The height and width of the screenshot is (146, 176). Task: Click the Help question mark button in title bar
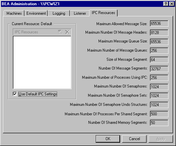pos(166,4)
